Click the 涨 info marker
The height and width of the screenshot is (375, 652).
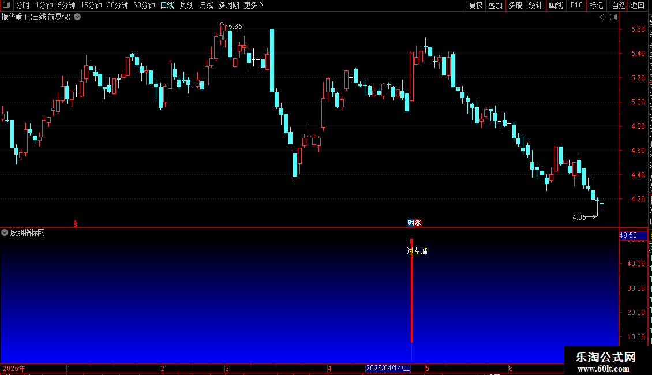[x=418, y=223]
